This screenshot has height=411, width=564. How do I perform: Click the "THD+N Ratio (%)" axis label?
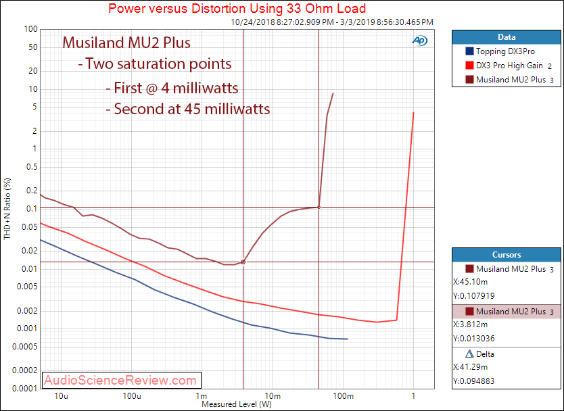(7, 210)
